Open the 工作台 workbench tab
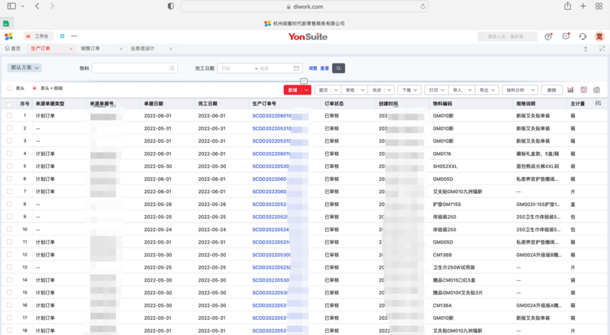 pyautogui.click(x=37, y=36)
